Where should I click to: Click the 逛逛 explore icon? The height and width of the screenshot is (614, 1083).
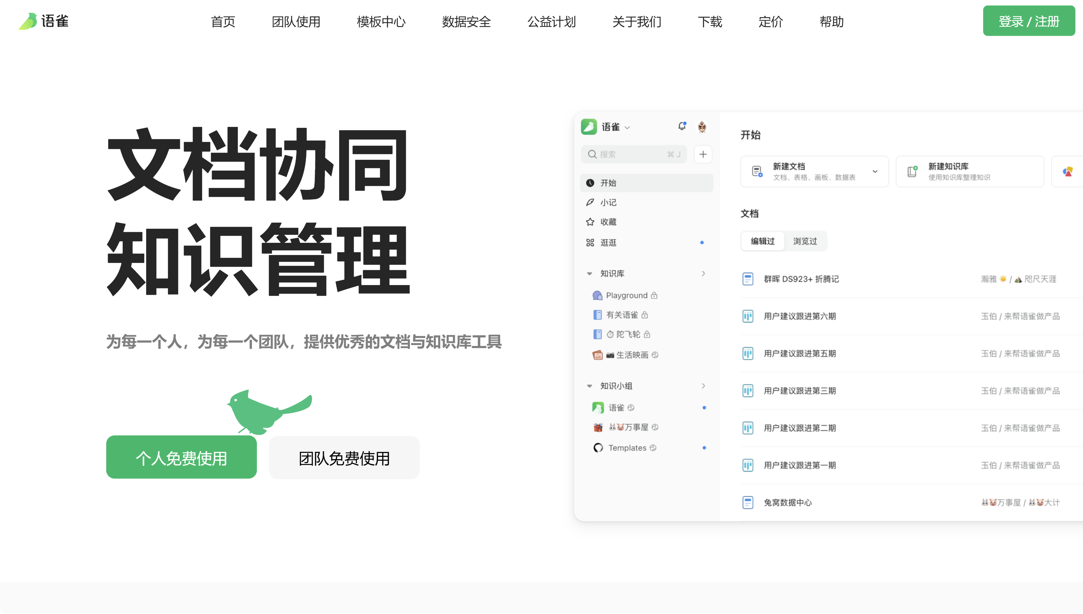click(590, 242)
